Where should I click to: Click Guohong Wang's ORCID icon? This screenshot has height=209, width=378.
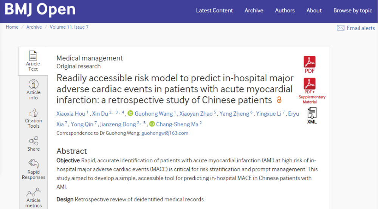click(130, 113)
